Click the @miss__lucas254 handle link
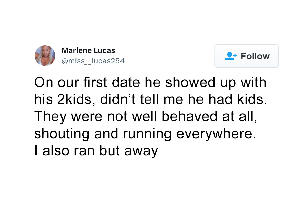The image size is (305, 203). [93, 61]
